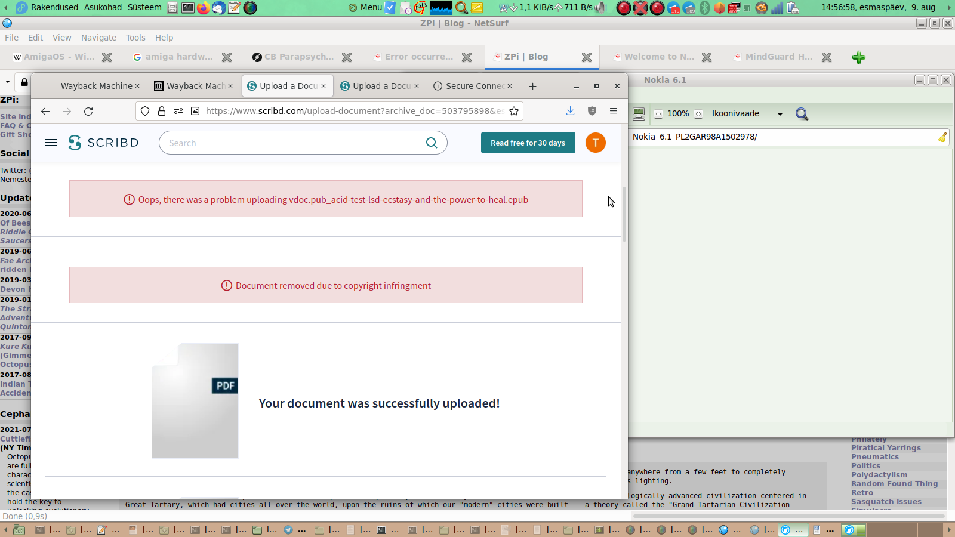Open a new Firefox tab
Image resolution: width=955 pixels, height=537 pixels.
533,86
